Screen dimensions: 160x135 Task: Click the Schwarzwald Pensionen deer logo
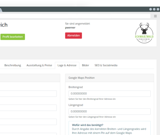(x=144, y=33)
